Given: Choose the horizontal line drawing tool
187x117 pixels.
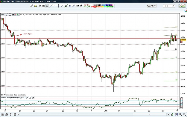Looking at the screenshot, I should pos(55,6).
